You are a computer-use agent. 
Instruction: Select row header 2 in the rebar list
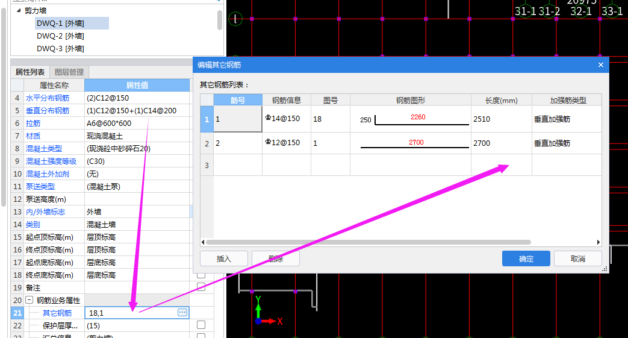tap(207, 143)
